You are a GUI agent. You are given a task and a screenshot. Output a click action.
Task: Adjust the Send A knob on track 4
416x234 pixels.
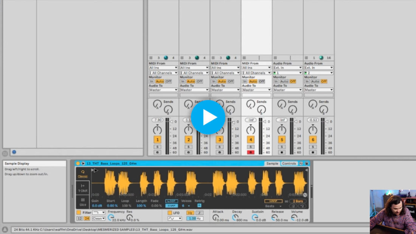tap(250, 104)
